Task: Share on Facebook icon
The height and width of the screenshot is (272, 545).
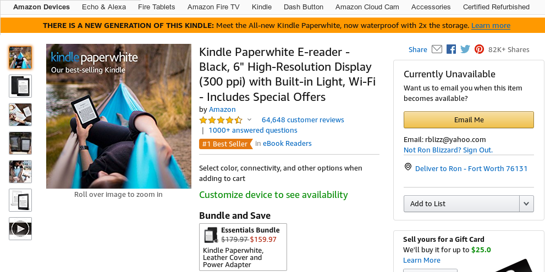Action: point(451,49)
